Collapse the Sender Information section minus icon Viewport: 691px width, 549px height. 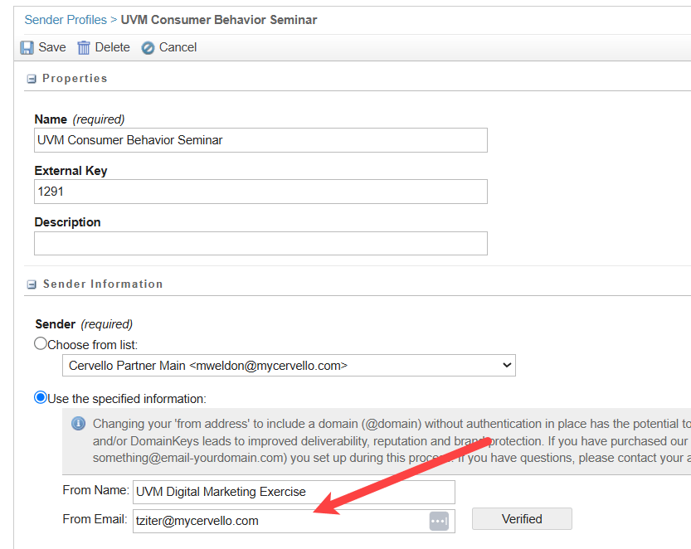point(32,284)
